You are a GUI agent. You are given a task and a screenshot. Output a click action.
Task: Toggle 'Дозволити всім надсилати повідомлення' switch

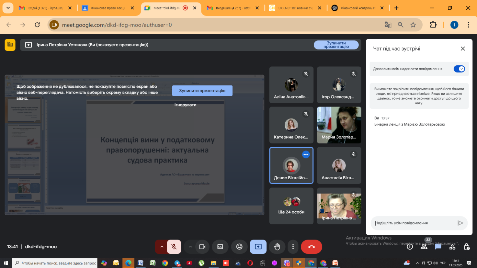459,69
